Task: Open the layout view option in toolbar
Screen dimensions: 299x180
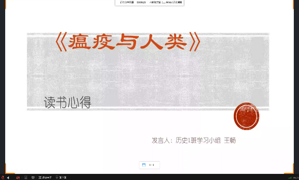Action: 61,178
